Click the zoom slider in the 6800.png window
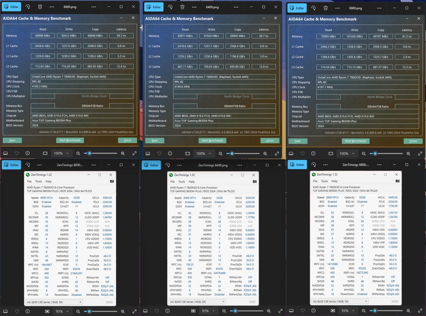 [x=386, y=153]
